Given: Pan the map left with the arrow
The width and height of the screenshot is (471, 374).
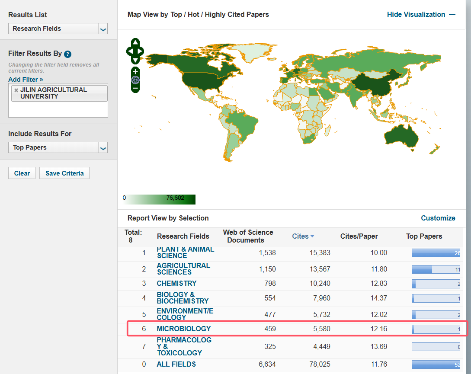Looking at the screenshot, I should [129, 51].
